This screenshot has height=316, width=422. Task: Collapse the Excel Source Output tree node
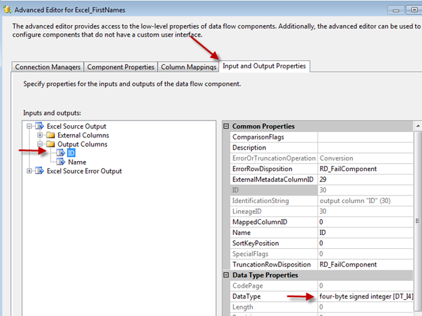(29, 127)
